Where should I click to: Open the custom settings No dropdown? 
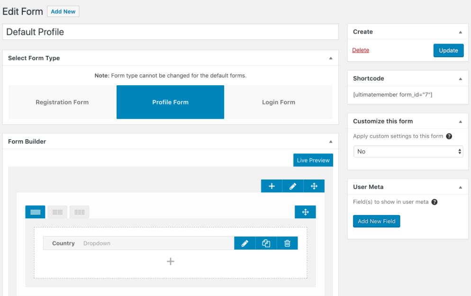pyautogui.click(x=408, y=152)
